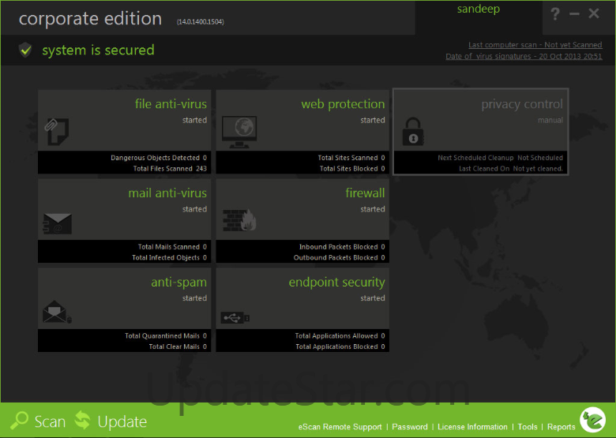Click the Password link in footer

(x=410, y=427)
